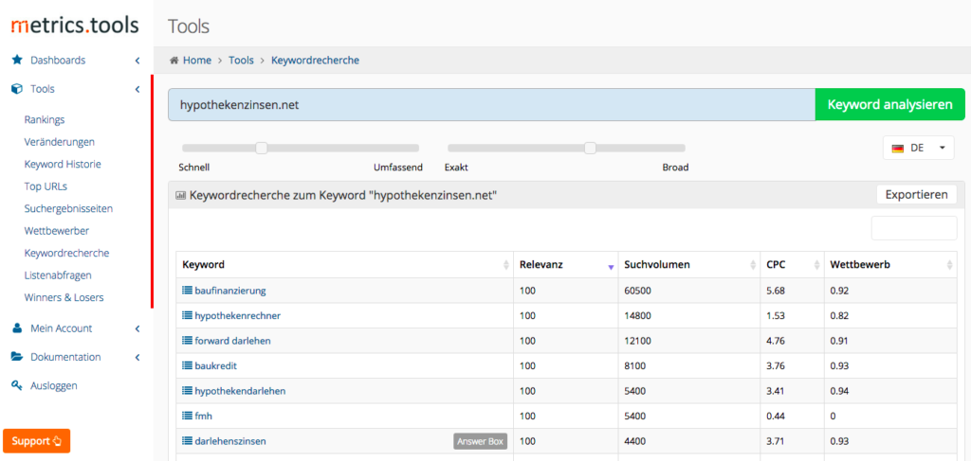Open Wettbewerber in the sidebar

pyautogui.click(x=57, y=231)
